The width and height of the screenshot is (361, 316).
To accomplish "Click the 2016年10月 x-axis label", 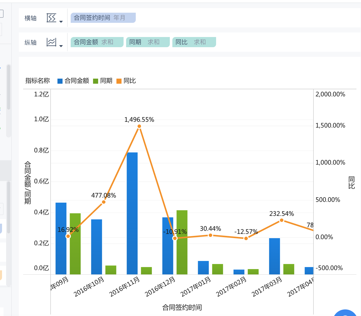I will coord(89,287).
